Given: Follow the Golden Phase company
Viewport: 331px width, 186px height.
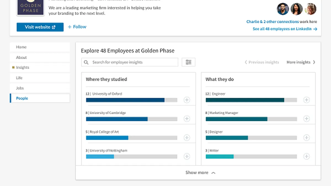Looking at the screenshot, I should point(77,27).
